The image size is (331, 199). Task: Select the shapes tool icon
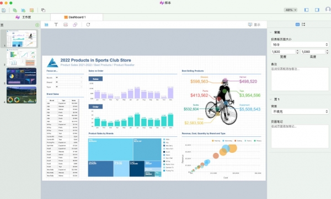(x=75, y=25)
